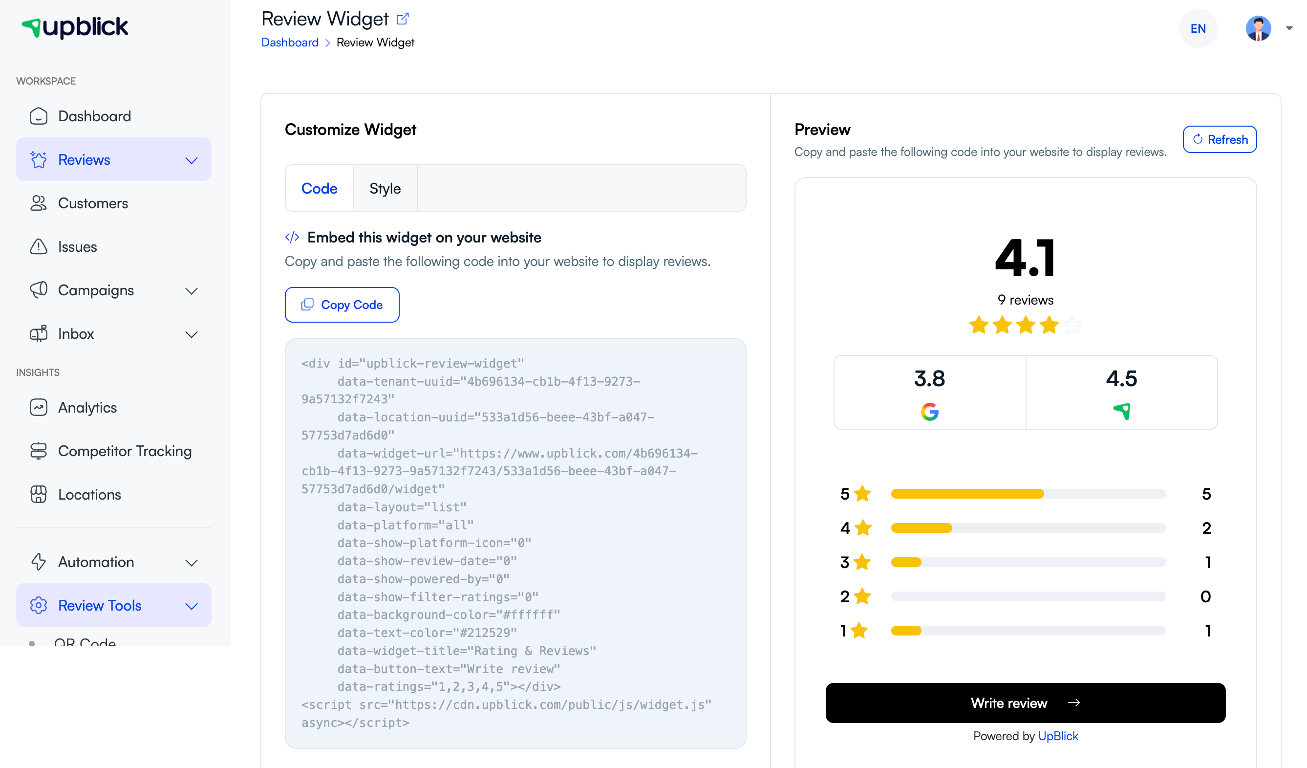Click the star icon in the 4-star row

863,528
